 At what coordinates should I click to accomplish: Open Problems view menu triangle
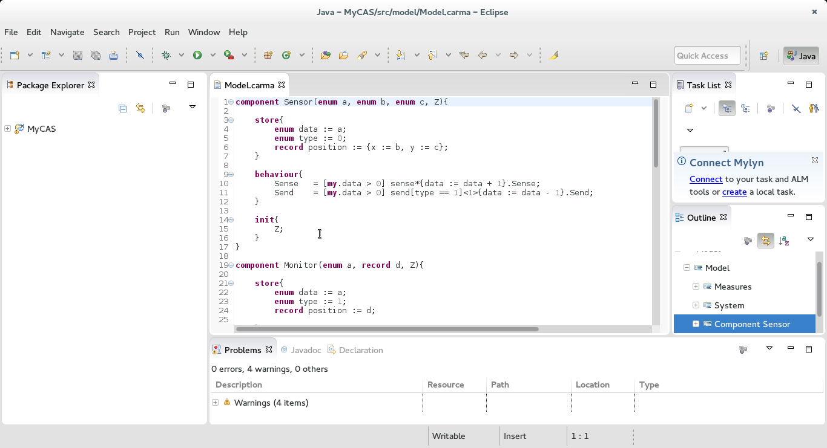pos(769,348)
